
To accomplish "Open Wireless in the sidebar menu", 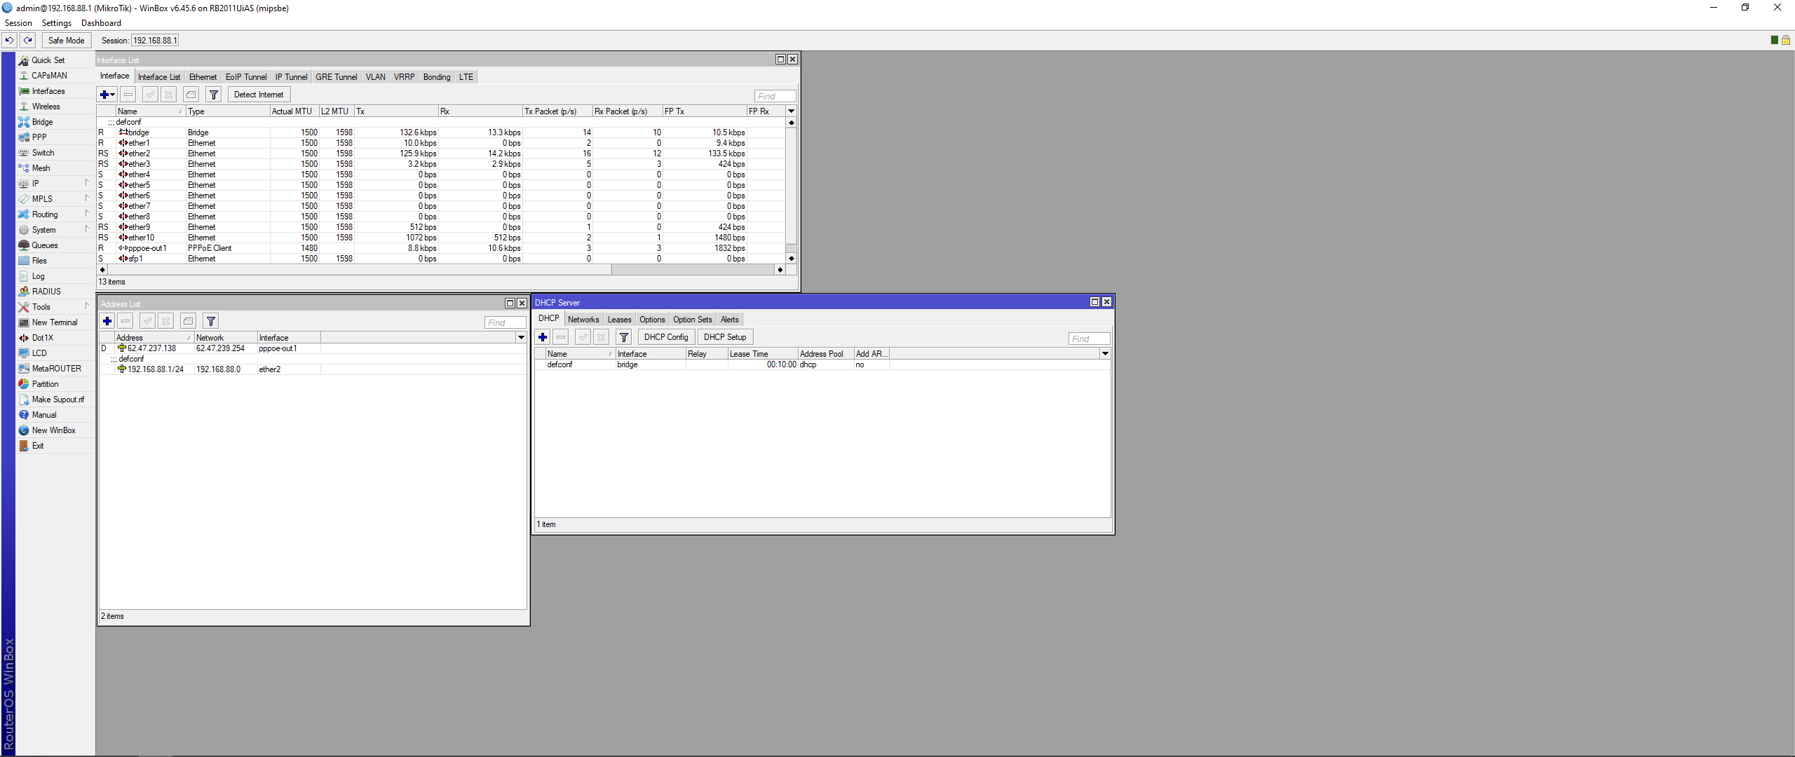I will (x=46, y=107).
